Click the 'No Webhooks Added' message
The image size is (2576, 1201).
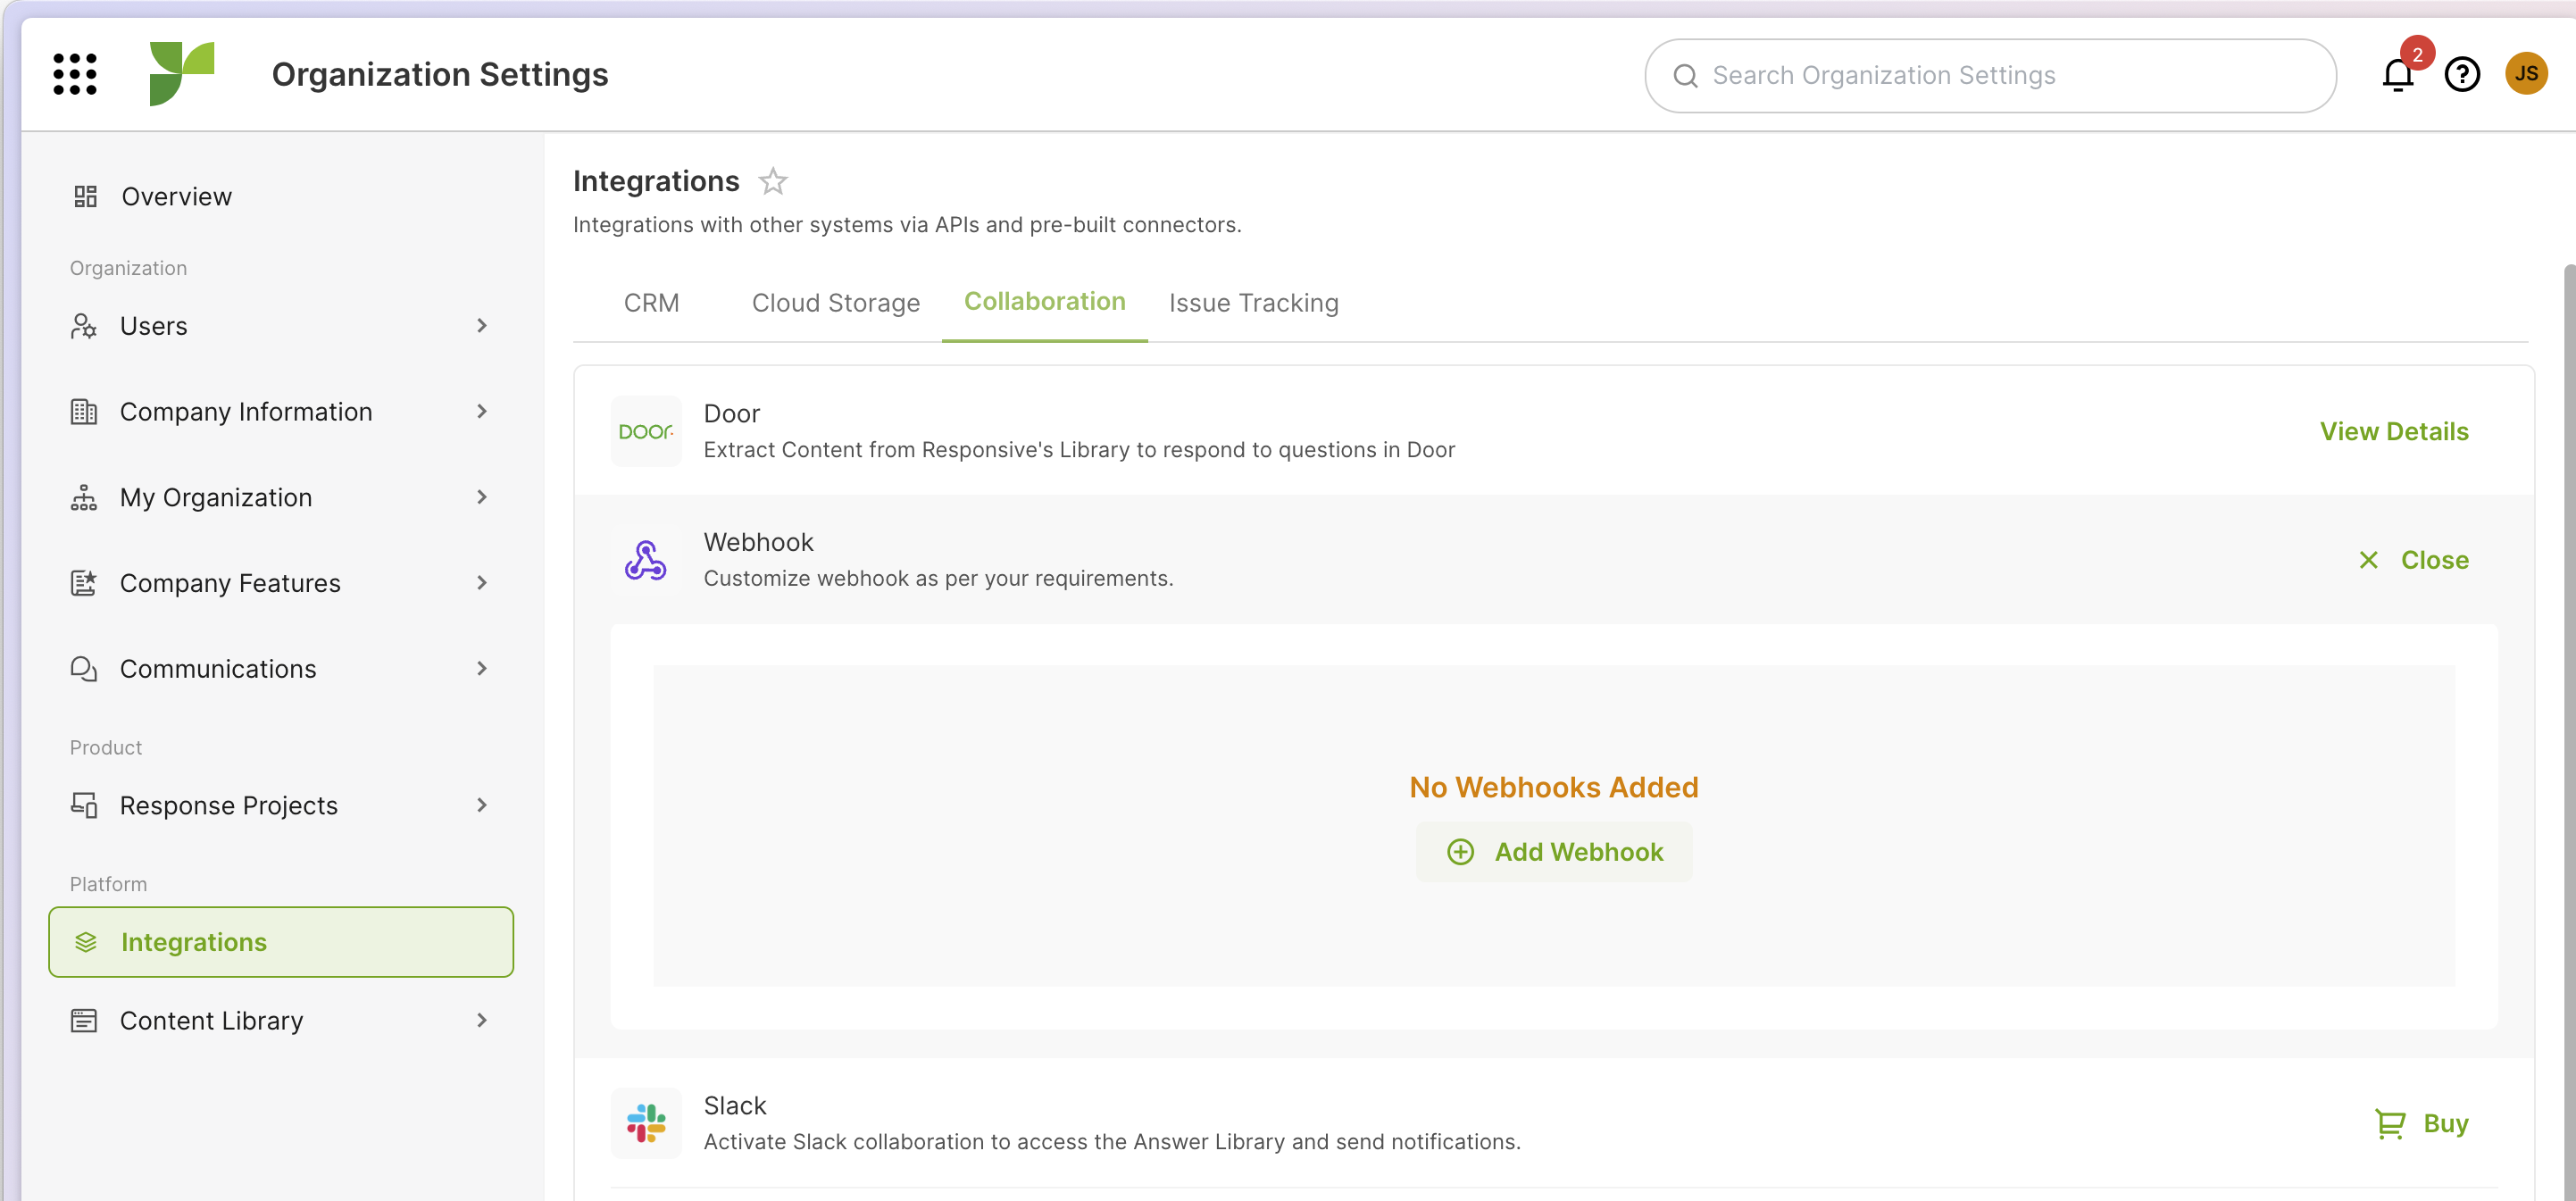click(x=1554, y=788)
